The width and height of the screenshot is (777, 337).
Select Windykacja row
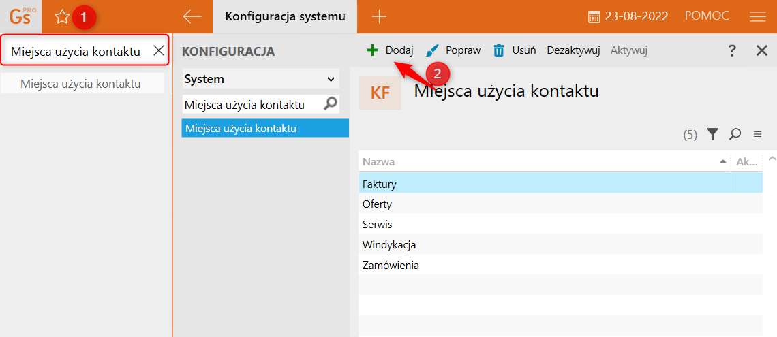[x=560, y=244]
